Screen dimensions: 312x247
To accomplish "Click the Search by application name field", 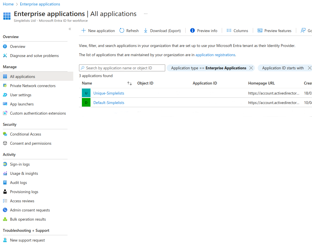I will pyautogui.click(x=122, y=68).
